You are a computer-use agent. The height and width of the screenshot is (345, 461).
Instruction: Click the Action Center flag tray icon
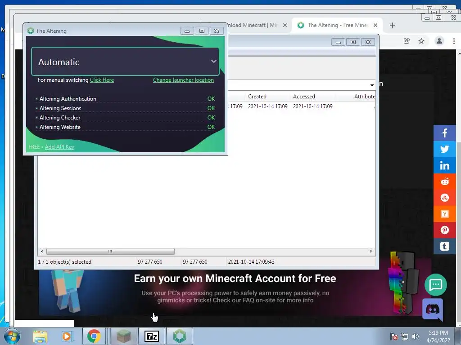[x=393, y=337]
